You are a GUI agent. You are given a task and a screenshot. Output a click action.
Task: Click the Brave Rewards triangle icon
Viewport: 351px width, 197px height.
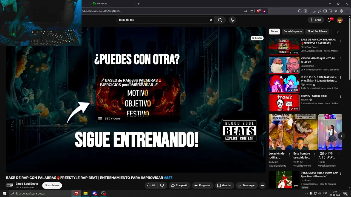point(264,11)
